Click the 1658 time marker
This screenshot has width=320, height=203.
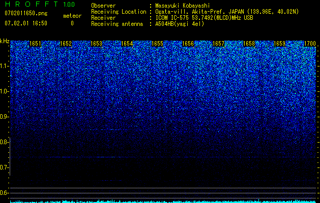pos(249,44)
